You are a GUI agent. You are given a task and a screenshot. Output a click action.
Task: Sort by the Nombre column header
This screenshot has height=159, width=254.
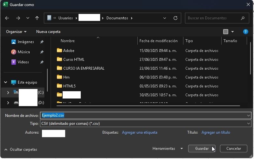click(x=68, y=41)
